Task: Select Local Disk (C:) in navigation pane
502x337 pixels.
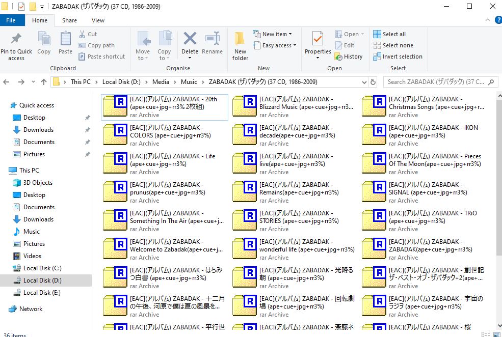Action: (x=42, y=268)
